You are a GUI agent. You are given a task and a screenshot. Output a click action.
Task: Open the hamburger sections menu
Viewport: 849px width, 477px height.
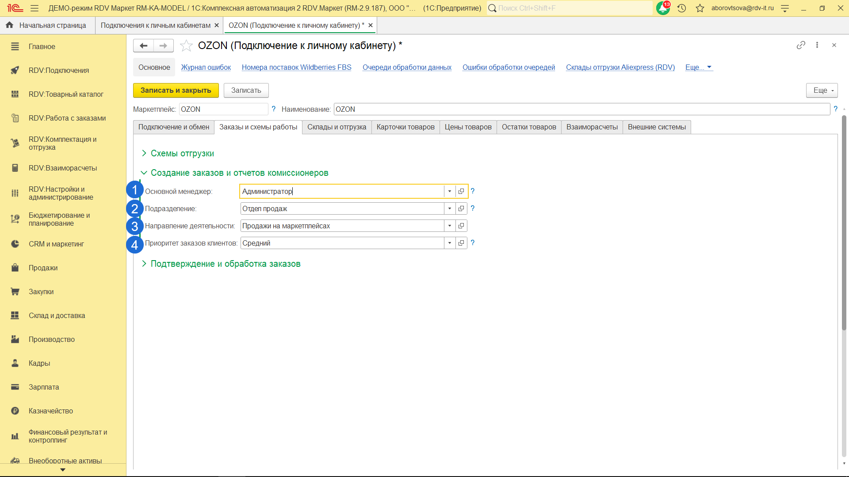coord(34,8)
